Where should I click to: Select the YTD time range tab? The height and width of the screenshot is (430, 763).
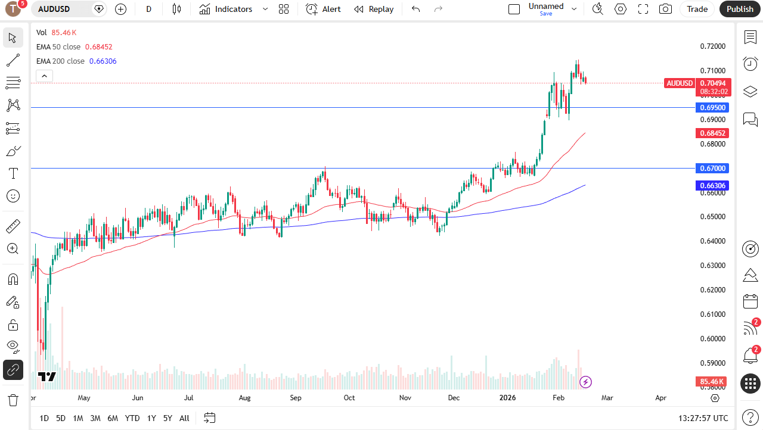coord(132,418)
